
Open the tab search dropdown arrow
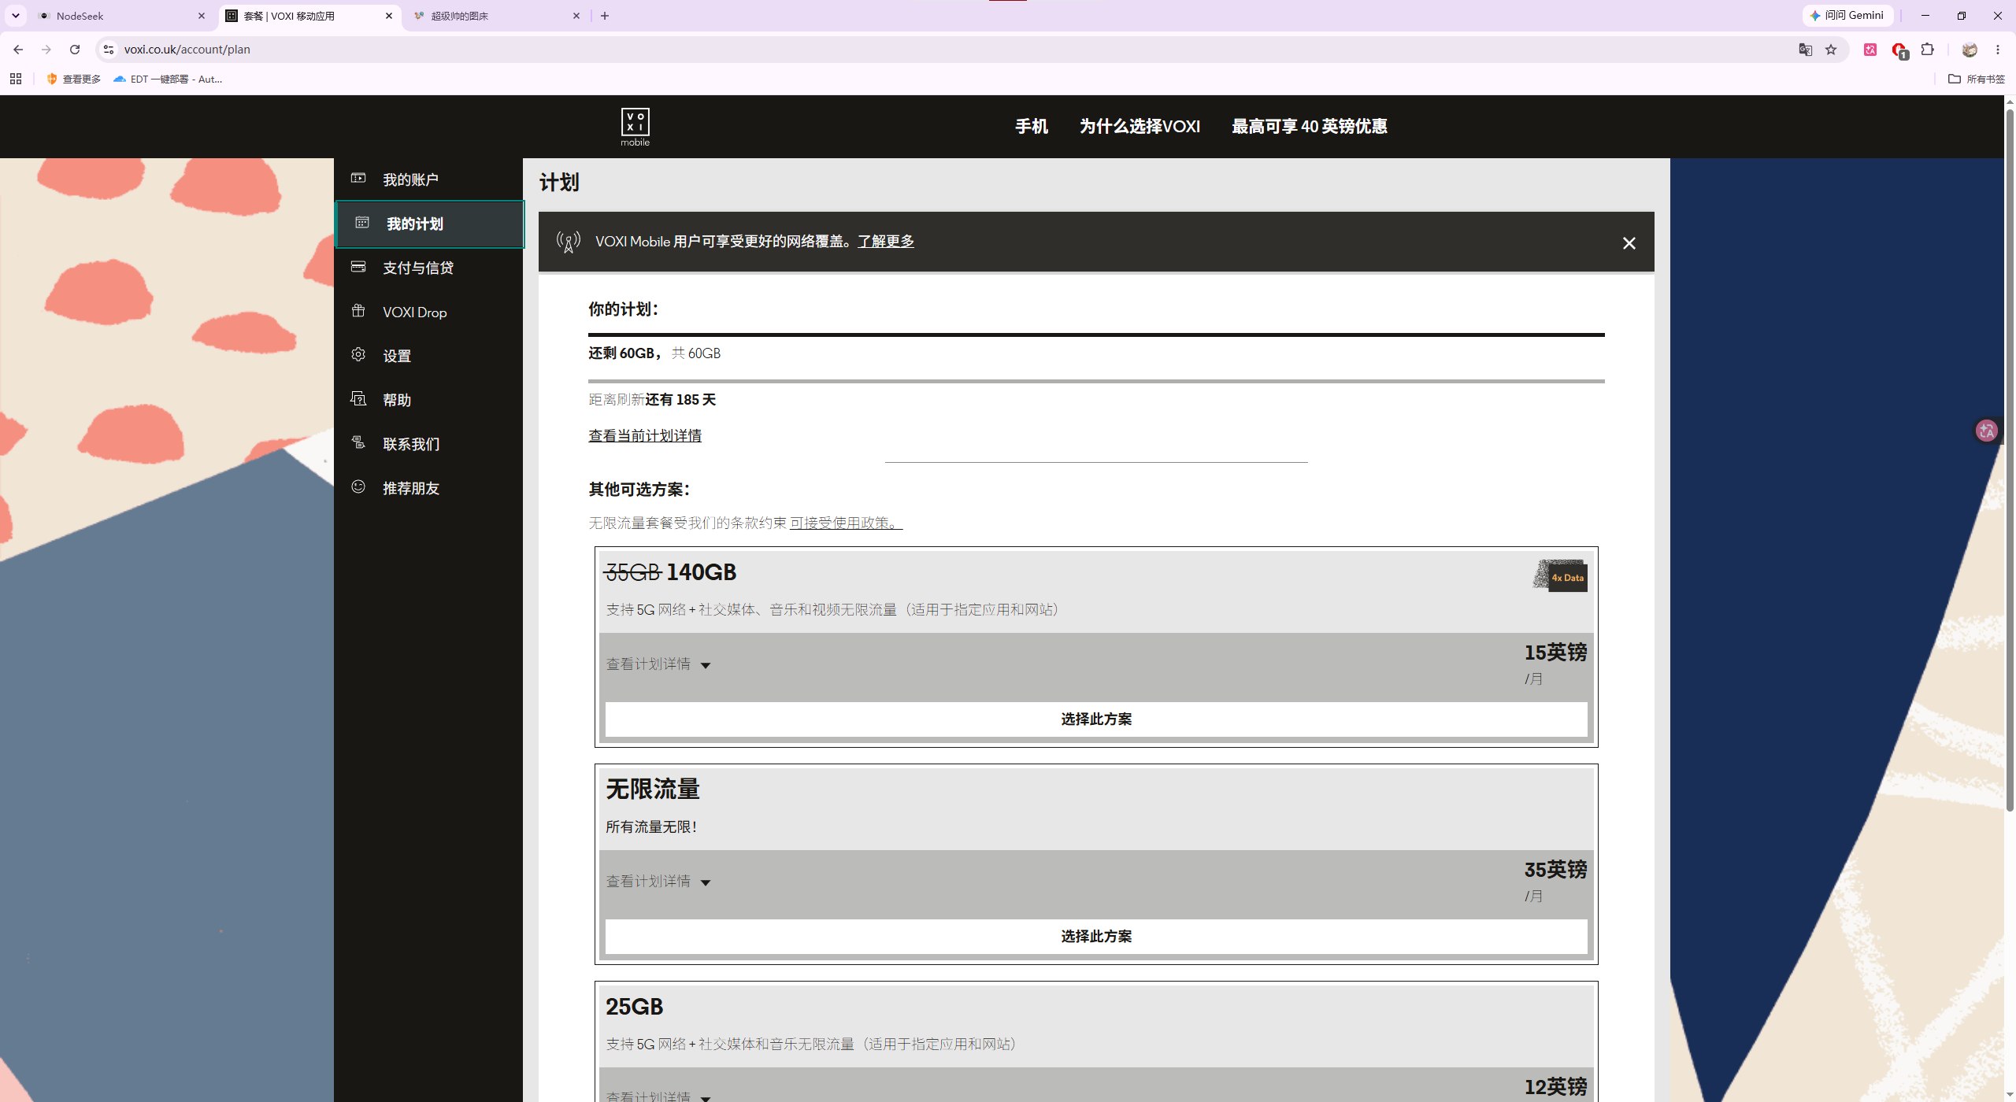point(15,16)
